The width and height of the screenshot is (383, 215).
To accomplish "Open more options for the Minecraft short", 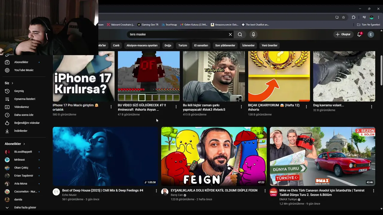I will pyautogui.click(x=176, y=107).
